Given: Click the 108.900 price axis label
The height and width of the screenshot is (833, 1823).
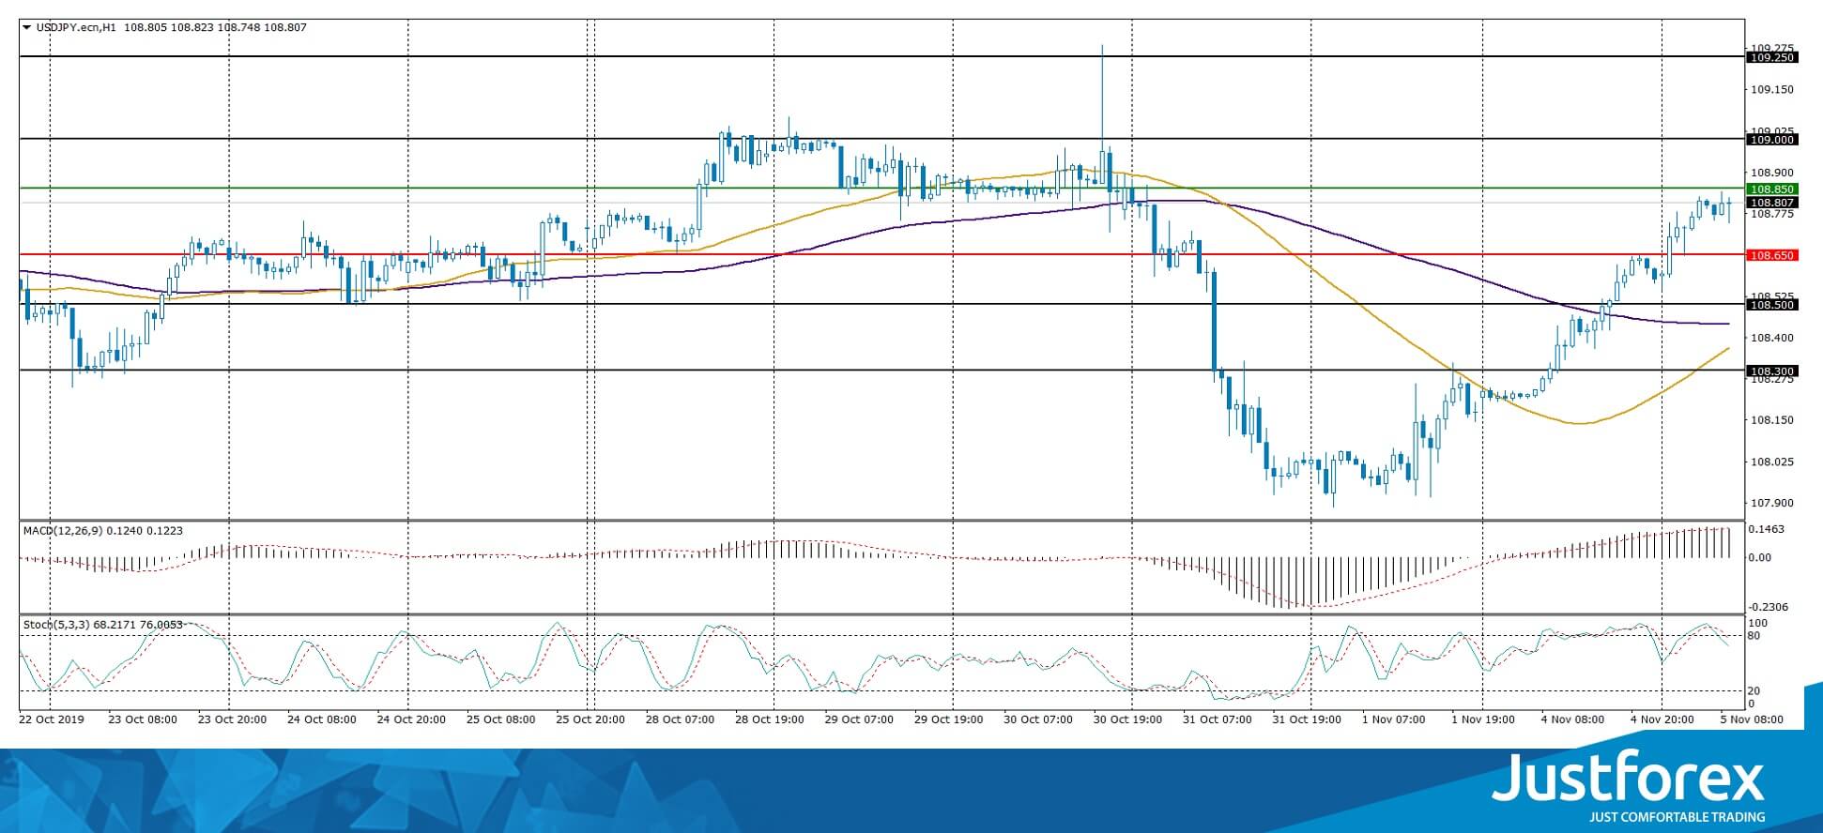Looking at the screenshot, I should pos(1772,173).
